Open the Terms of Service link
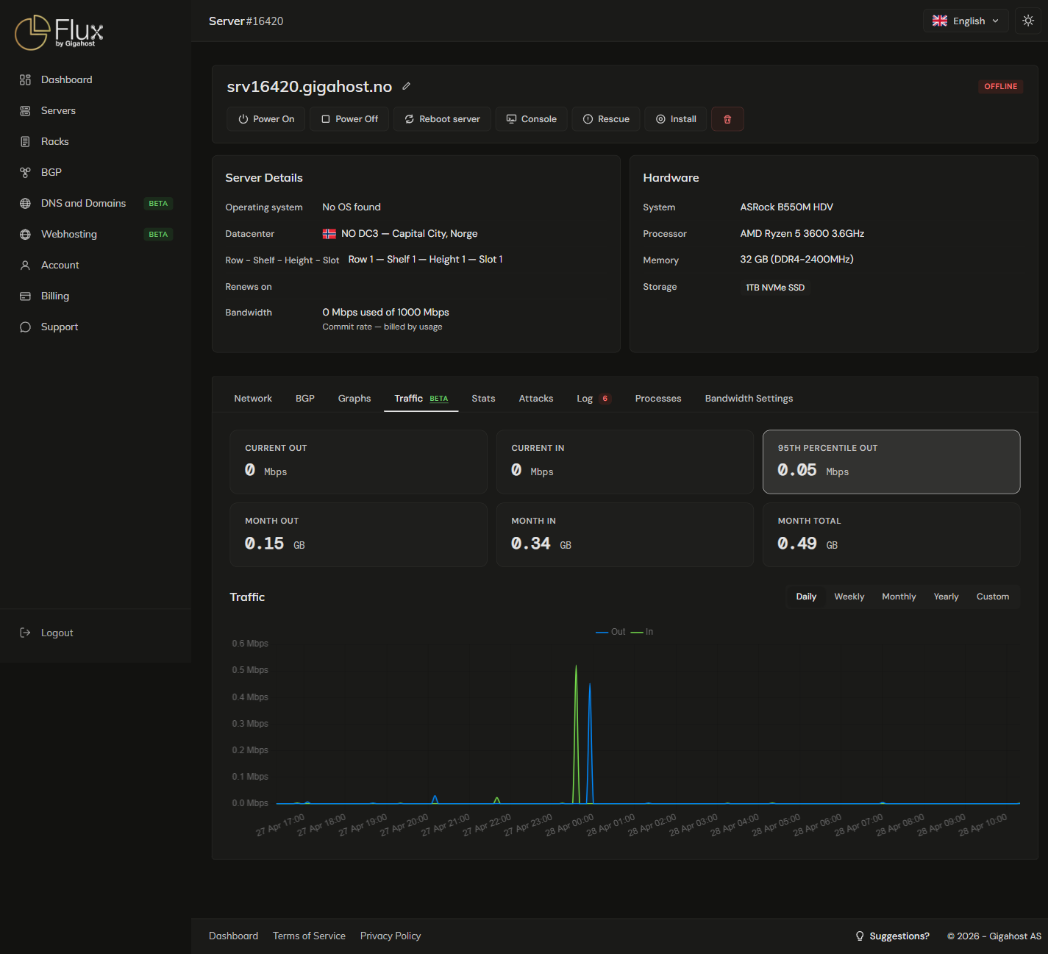 309,936
